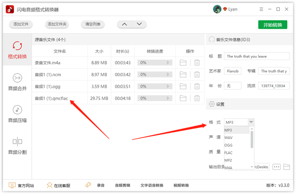
Task: Choose M4A in the format list
Action: pyautogui.click(x=237, y=167)
